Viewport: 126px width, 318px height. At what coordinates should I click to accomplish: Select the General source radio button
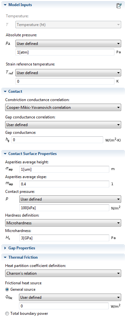[7, 289]
